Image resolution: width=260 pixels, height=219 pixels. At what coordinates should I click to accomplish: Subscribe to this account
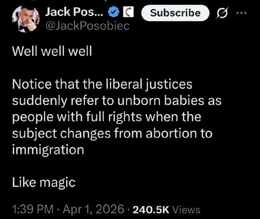[175, 13]
